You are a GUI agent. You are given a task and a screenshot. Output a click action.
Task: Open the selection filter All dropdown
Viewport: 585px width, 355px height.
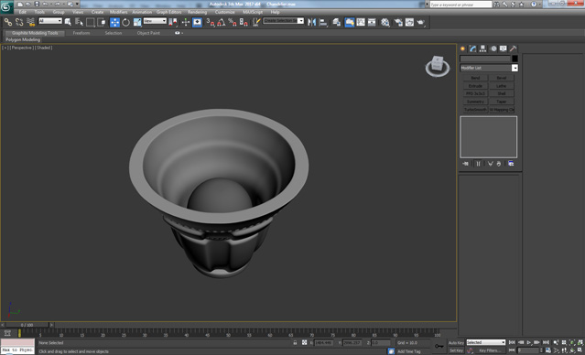pyautogui.click(x=50, y=21)
